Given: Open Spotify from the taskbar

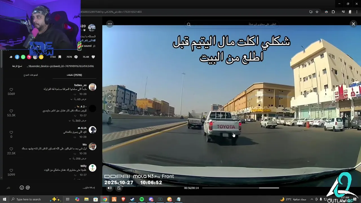Looking at the screenshot, I should [x=142, y=199].
